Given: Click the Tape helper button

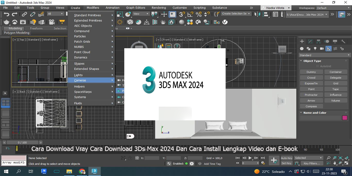Looking at the screenshot, I should [x=335, y=89].
